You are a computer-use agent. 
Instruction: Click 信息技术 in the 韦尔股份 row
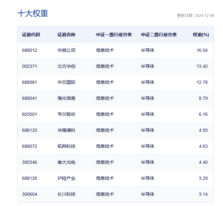point(105,114)
